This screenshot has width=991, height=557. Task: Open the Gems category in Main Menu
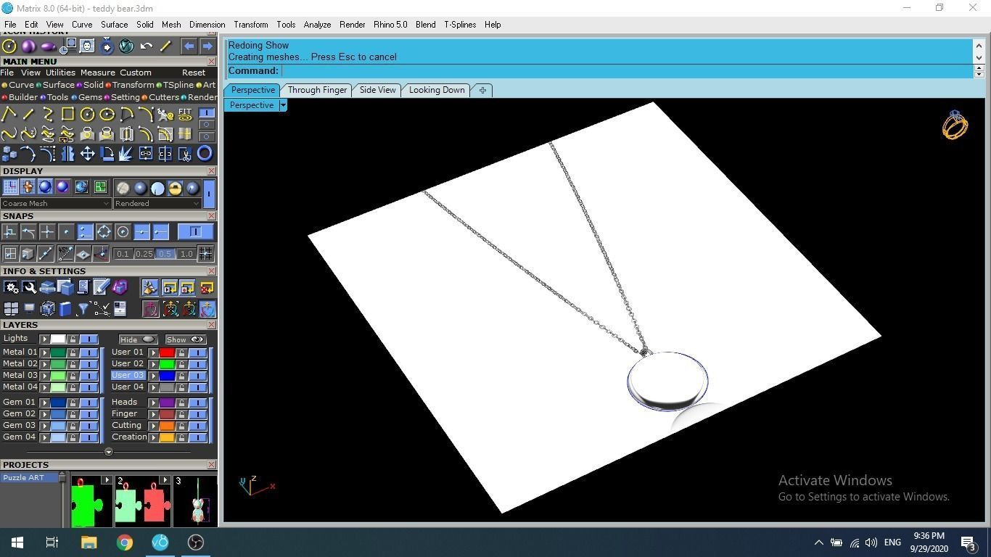pyautogui.click(x=90, y=97)
